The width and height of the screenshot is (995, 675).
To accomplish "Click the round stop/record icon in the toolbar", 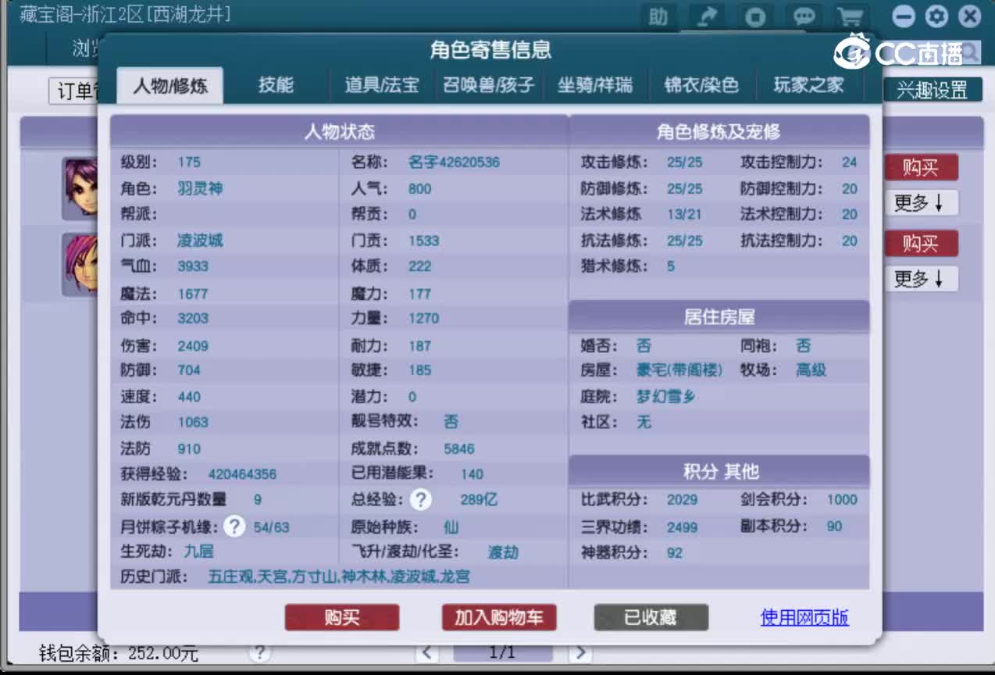I will click(754, 16).
